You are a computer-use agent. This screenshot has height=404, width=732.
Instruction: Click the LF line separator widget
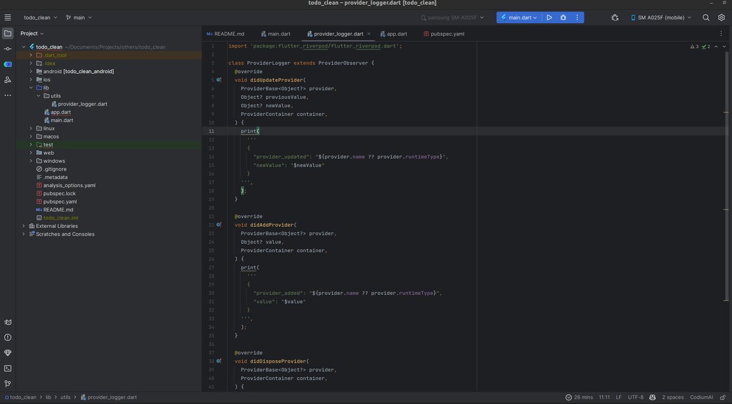point(619,397)
